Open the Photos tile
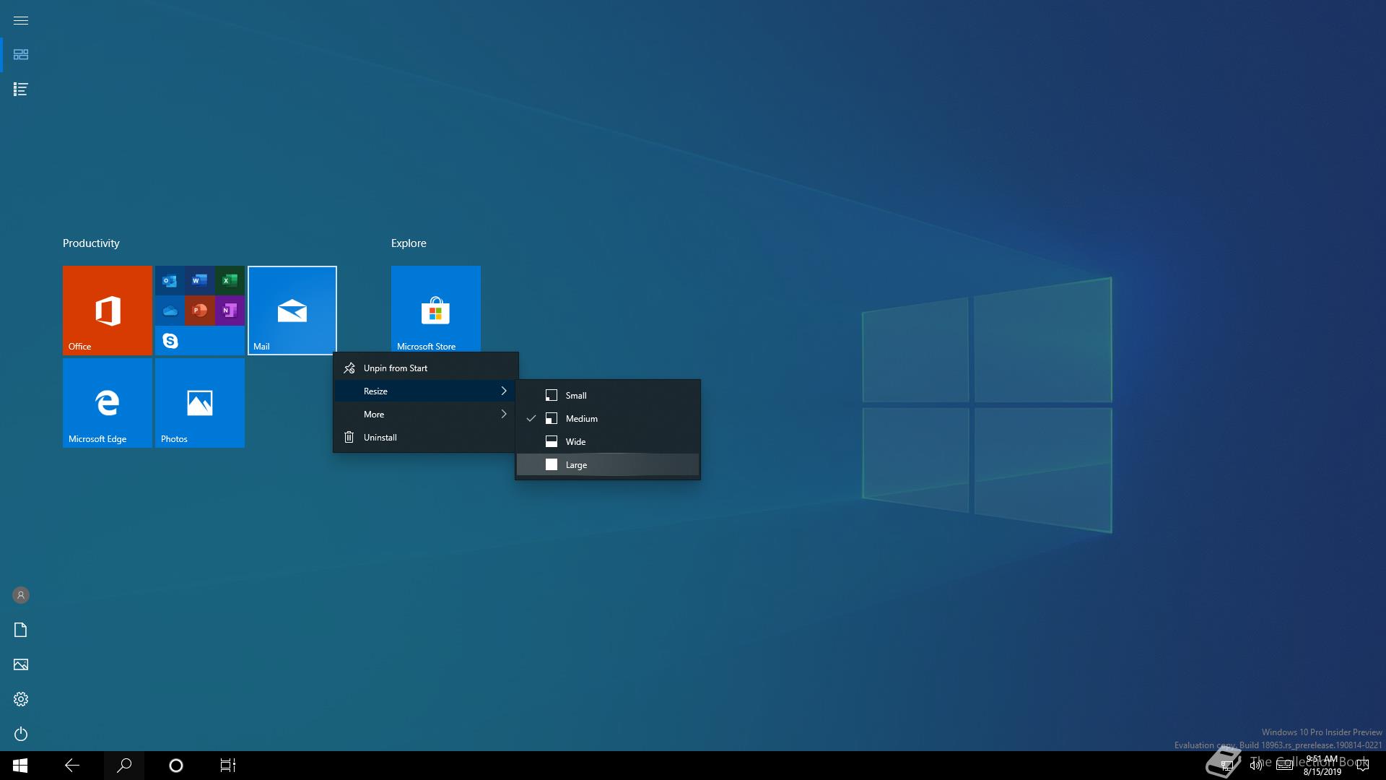 (x=200, y=403)
